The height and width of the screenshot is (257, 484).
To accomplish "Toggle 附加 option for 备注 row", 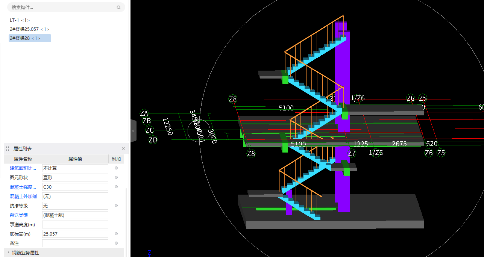I will pyautogui.click(x=116, y=243).
